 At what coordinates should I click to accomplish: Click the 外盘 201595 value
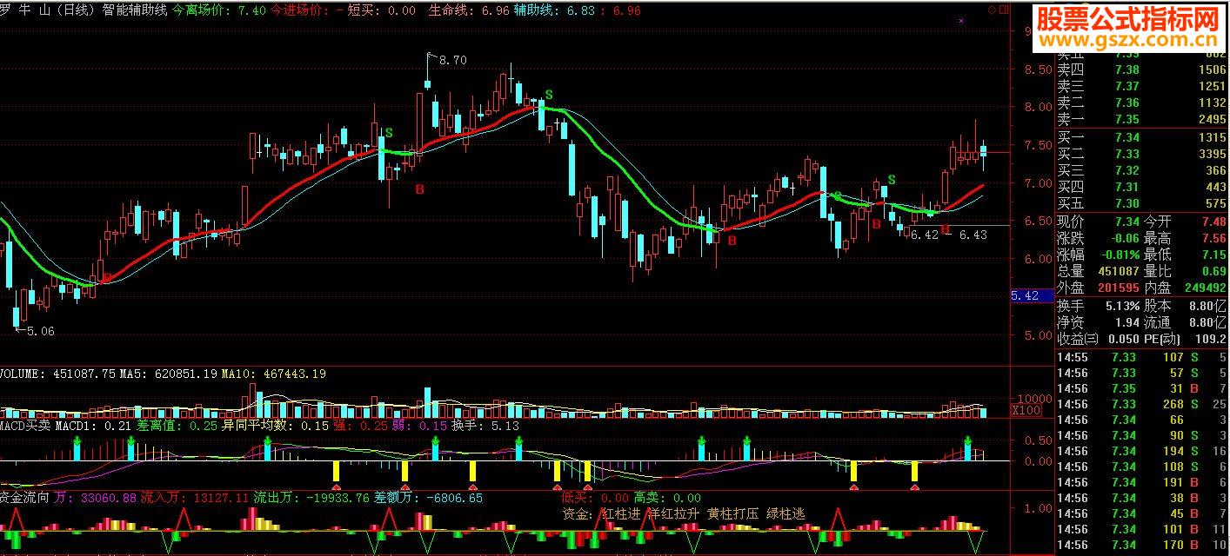pos(1117,288)
